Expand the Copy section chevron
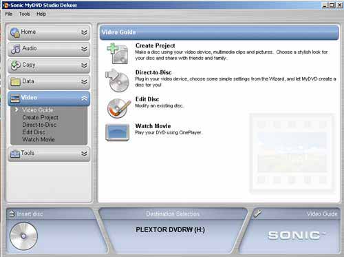344x257 pixels. click(x=84, y=65)
